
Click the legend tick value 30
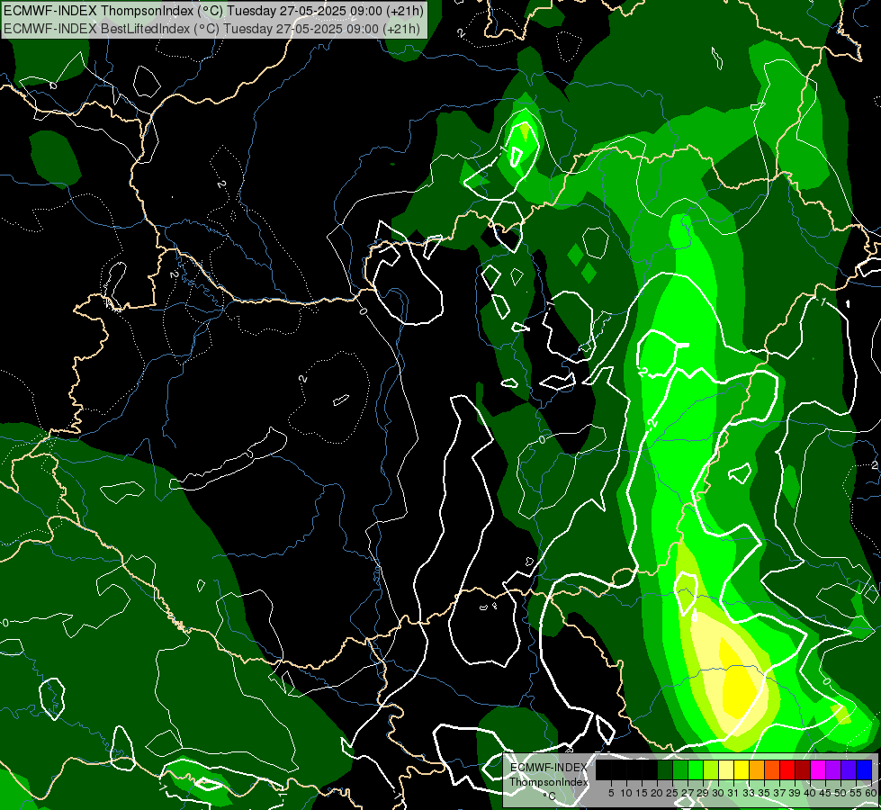point(718,793)
